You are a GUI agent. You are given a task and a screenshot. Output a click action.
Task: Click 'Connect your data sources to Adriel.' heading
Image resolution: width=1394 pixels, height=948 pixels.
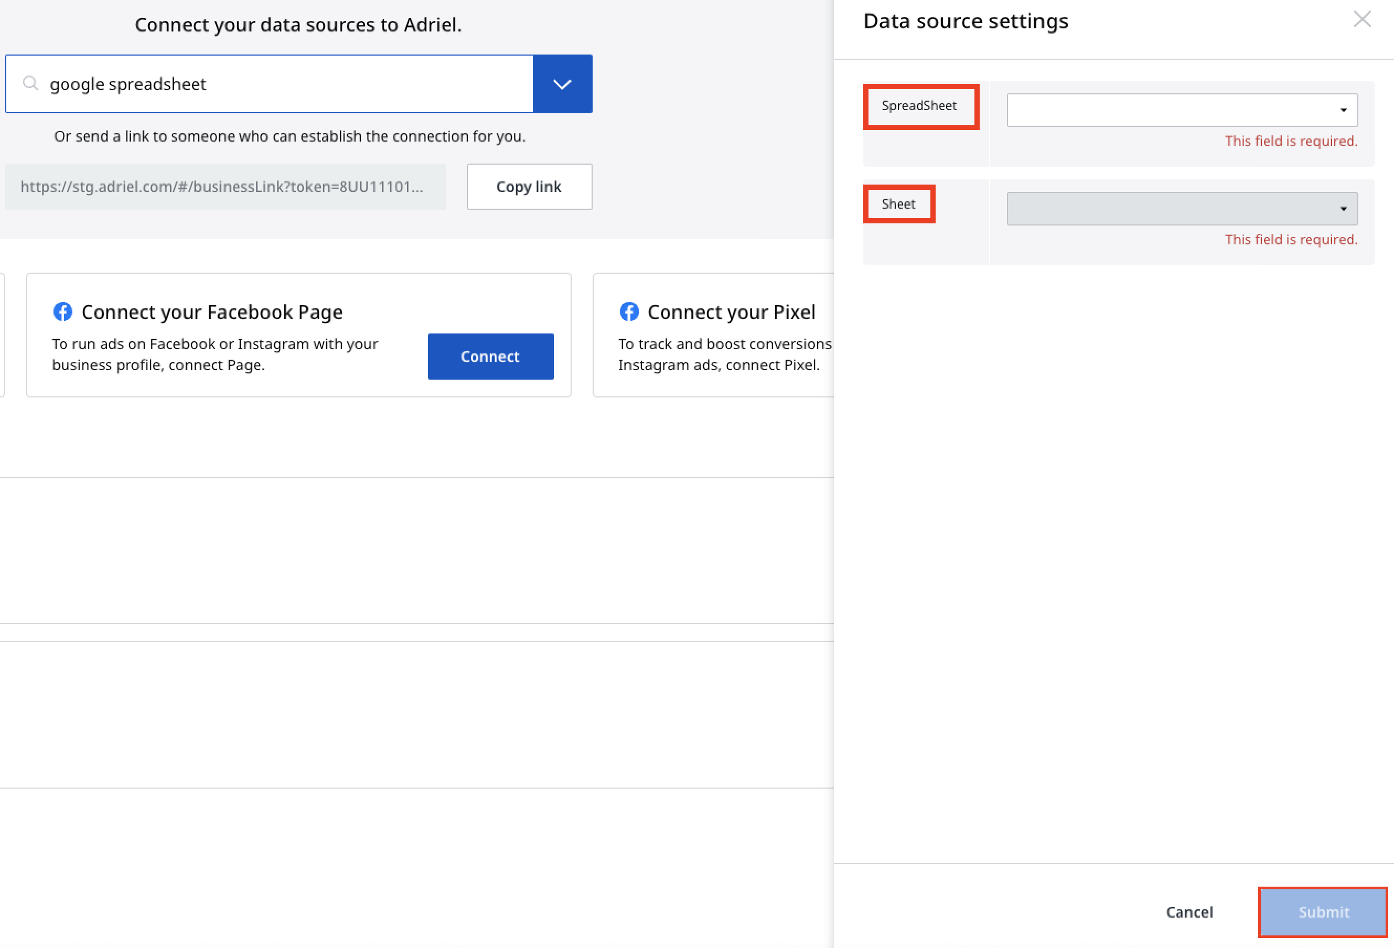coord(298,25)
